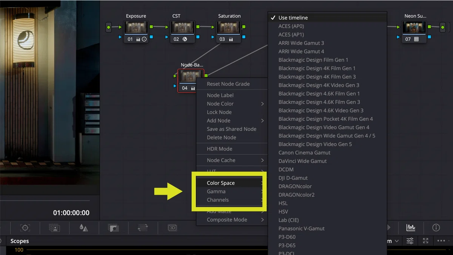Open the 3D stereoscopic palette icon

pyautogui.click(x=172, y=228)
